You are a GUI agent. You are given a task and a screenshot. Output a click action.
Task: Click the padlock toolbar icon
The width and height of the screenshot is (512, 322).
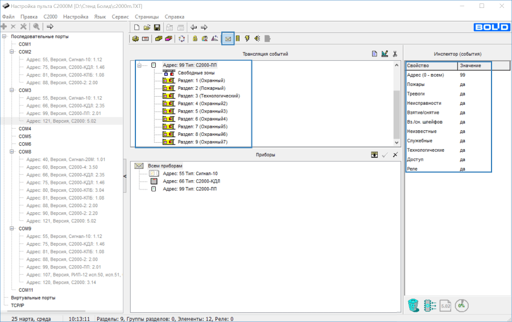point(195,39)
